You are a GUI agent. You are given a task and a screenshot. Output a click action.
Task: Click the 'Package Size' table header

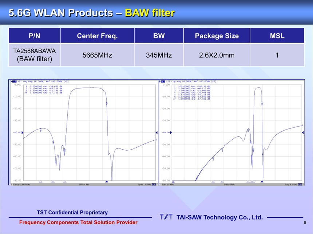(217, 36)
